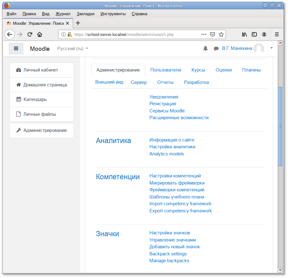This screenshot has width=288, height=278.
Task: Open the Уведомления link
Action: coord(164,97)
